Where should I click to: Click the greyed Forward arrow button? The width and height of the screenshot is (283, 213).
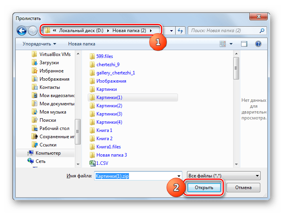pyautogui.click(x=33, y=31)
